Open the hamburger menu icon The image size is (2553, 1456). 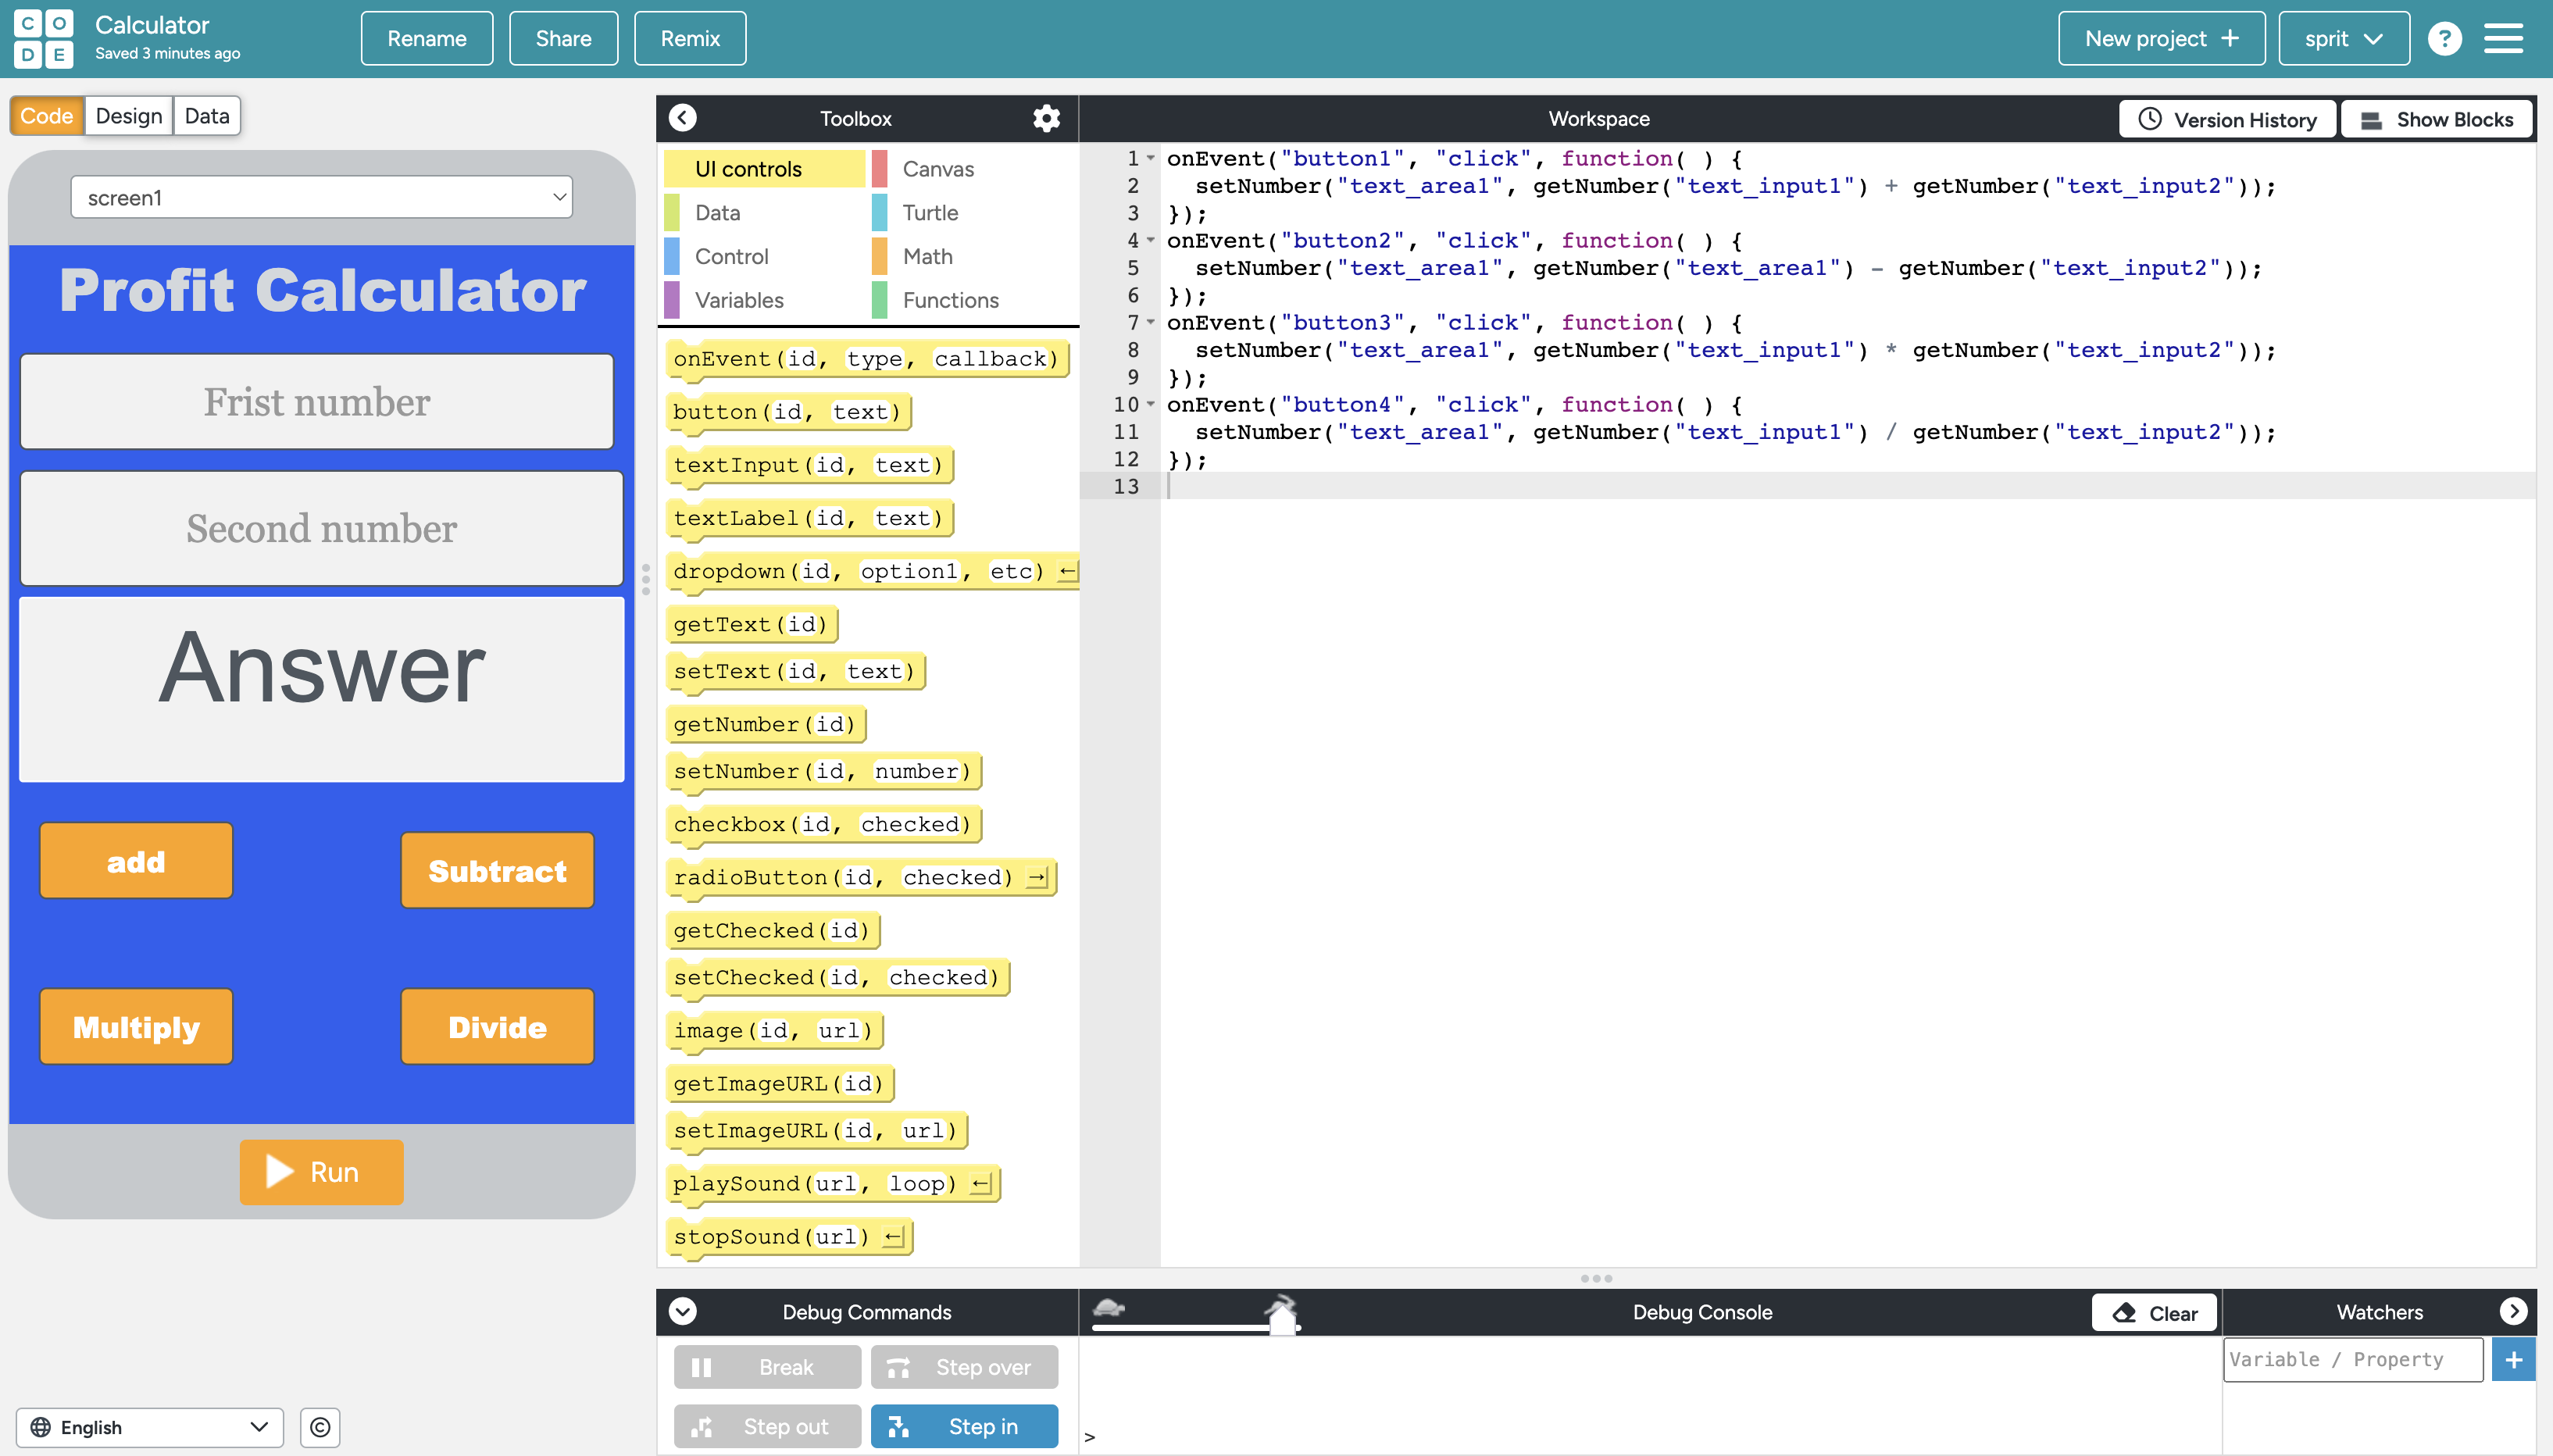pyautogui.click(x=2504, y=39)
